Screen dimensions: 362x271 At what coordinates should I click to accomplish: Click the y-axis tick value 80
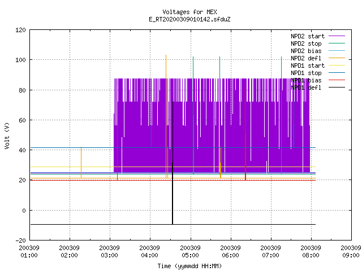pyautogui.click(x=23, y=90)
